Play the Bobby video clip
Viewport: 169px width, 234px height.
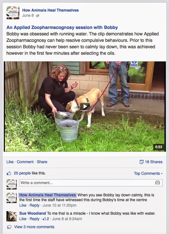pos(85,107)
